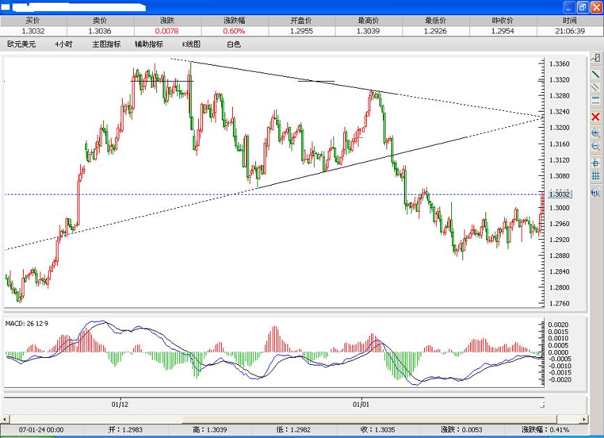Select the horizontal line tool

(596, 100)
